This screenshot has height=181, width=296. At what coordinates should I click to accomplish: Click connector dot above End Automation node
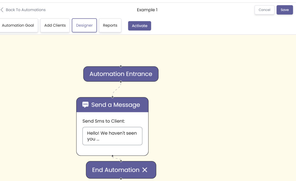[x=121, y=161]
